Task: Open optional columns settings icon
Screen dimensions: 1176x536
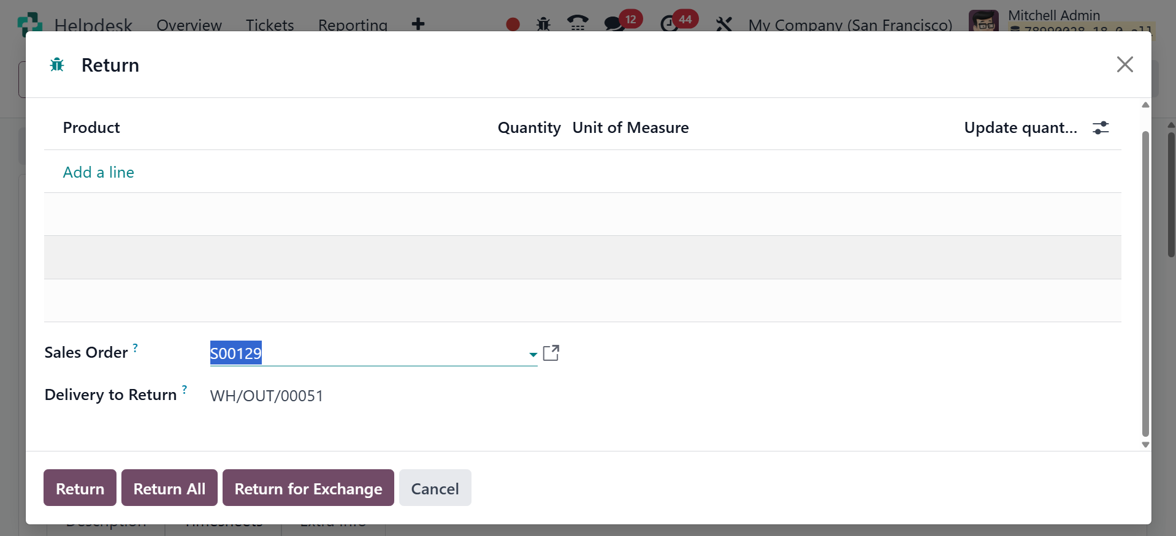Action: 1101,127
